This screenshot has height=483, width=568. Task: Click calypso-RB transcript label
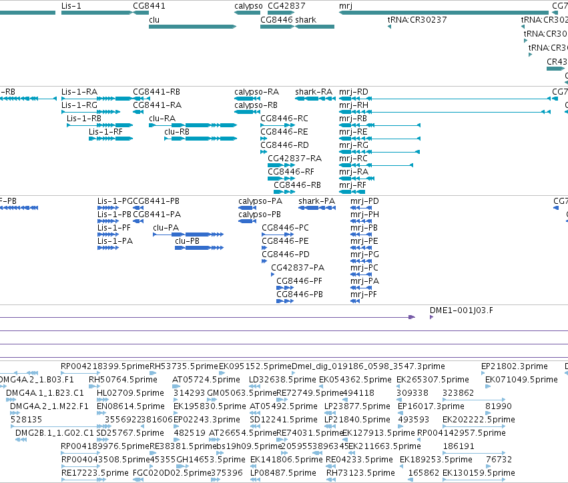(256, 105)
